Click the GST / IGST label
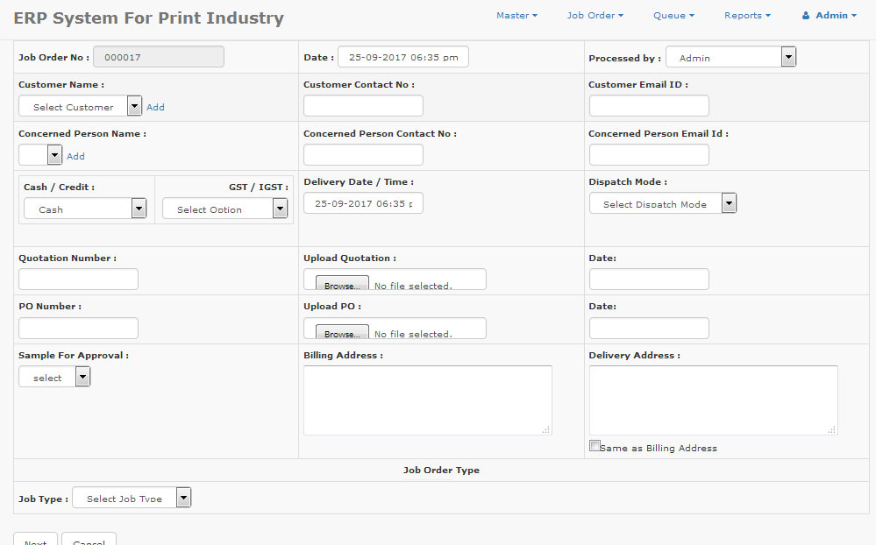876x545 pixels. (259, 188)
